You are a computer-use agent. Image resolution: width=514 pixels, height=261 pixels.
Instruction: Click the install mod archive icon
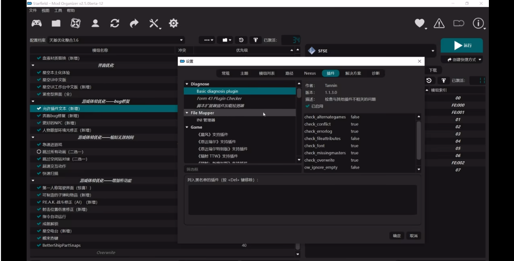[x=56, y=23]
